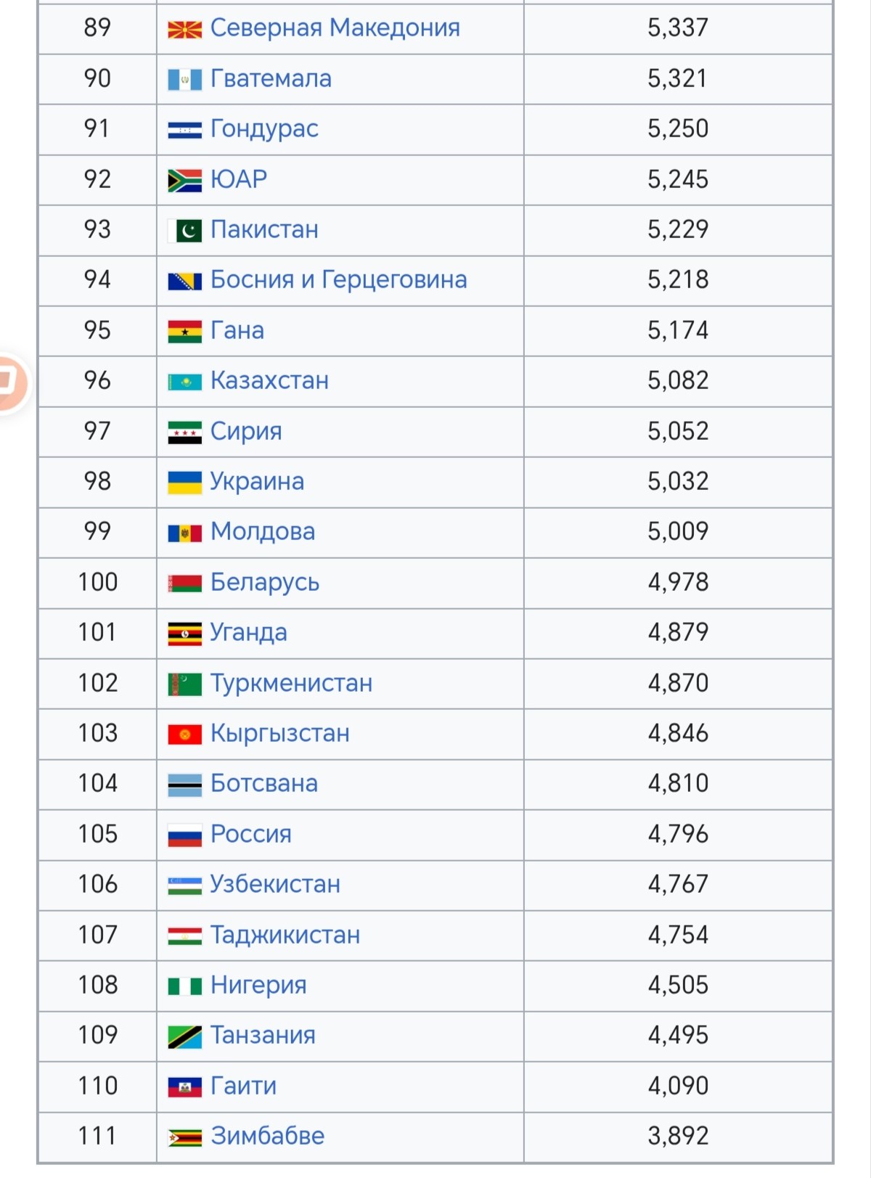Screen dimensions: 871x1178
Task: Click the Pakistan flag icon
Action: click(184, 231)
